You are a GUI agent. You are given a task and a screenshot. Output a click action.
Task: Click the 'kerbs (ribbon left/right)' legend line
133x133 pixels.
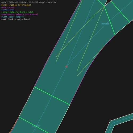coord(16,5)
